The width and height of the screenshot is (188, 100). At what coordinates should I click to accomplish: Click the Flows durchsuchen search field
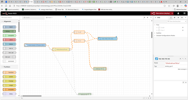[176, 21]
